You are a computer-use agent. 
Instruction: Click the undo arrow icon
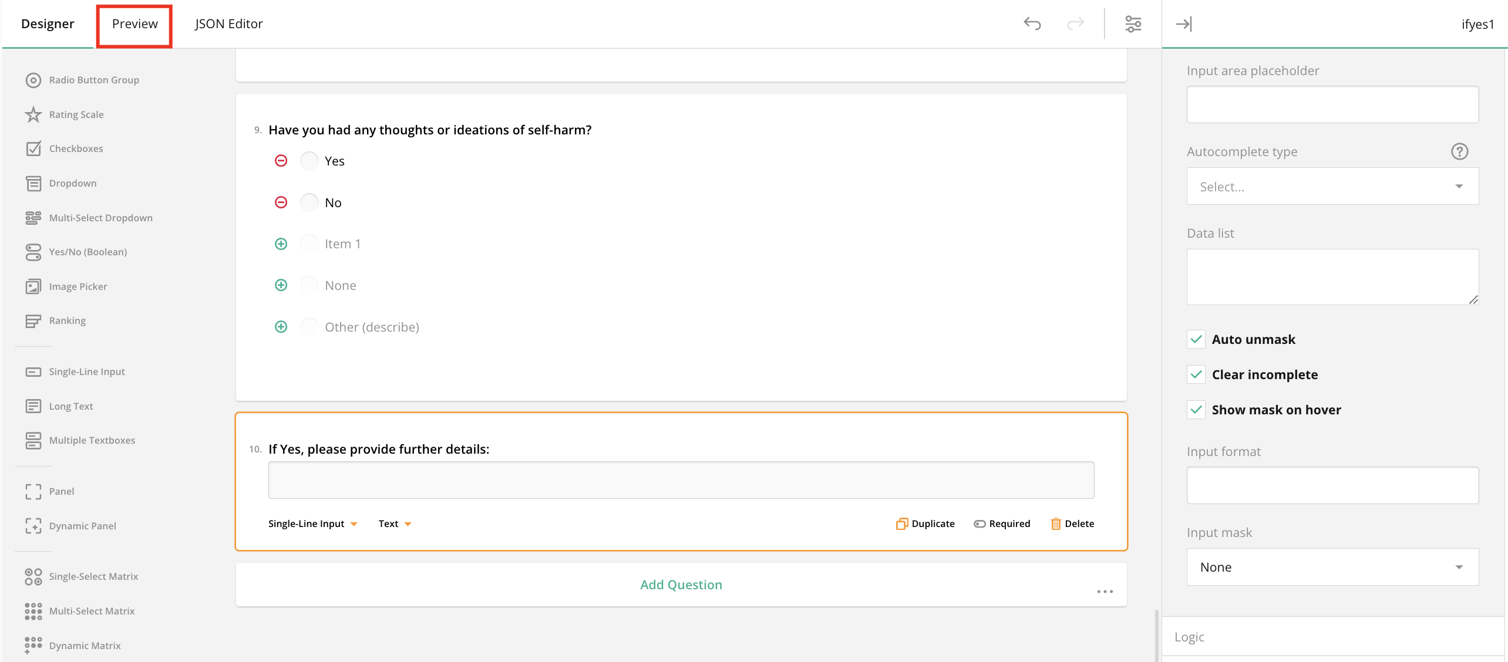(x=1032, y=24)
